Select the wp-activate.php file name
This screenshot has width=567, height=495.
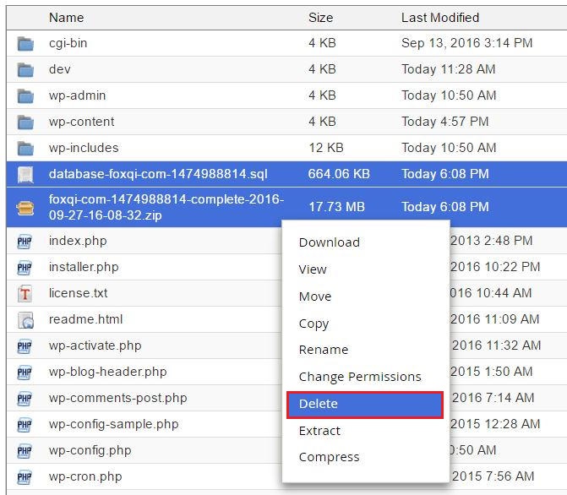pyautogui.click(x=95, y=345)
